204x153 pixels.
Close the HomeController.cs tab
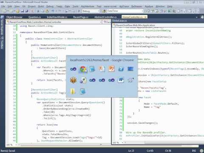[145, 17]
